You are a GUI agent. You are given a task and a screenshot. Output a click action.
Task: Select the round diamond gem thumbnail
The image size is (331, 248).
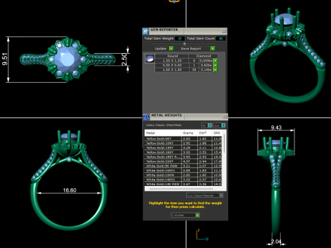pyautogui.click(x=150, y=59)
